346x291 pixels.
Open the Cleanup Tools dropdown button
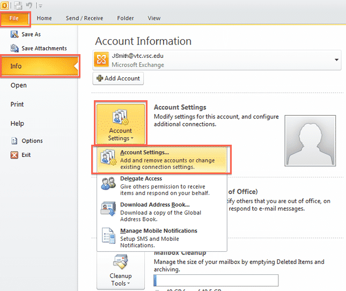pos(121,270)
